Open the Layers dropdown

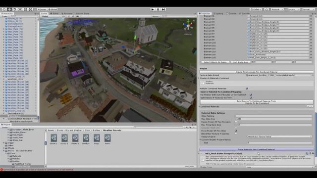[x=294, y=9]
